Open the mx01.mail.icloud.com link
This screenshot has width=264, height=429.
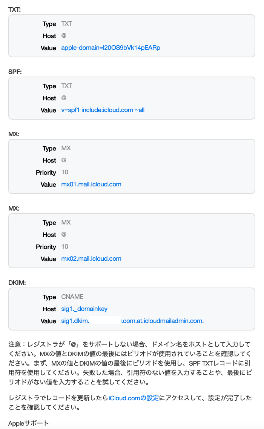91,185
